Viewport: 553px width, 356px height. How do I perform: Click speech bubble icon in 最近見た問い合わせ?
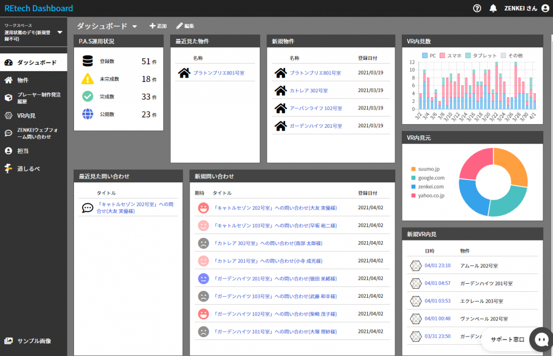(87, 208)
